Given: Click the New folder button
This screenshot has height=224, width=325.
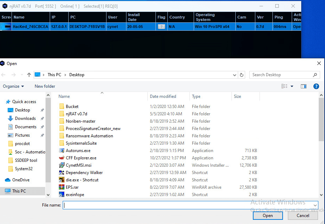Looking at the screenshot, I should [45, 86].
